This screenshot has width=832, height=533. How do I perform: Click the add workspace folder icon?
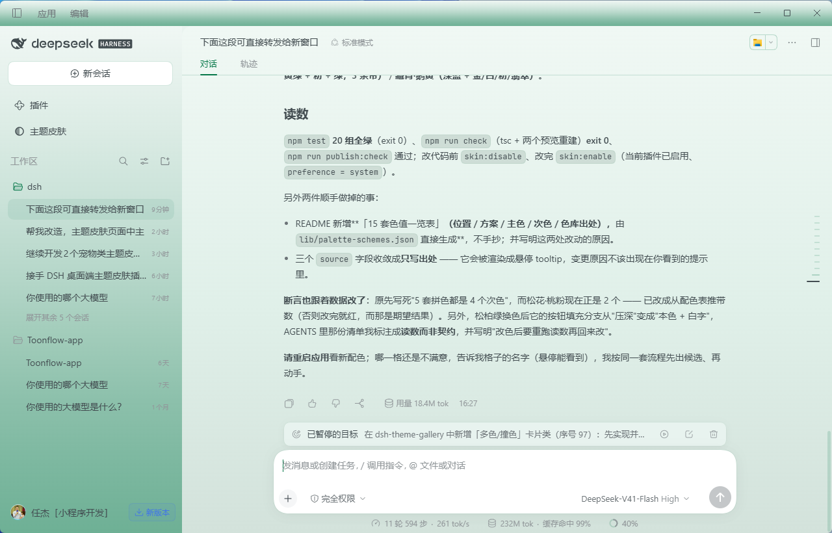point(165,161)
